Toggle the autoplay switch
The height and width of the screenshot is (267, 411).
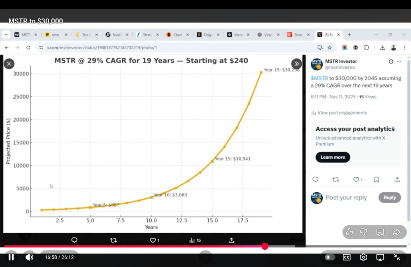pos(330,257)
